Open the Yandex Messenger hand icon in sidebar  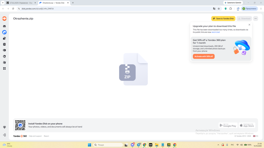(4, 62)
